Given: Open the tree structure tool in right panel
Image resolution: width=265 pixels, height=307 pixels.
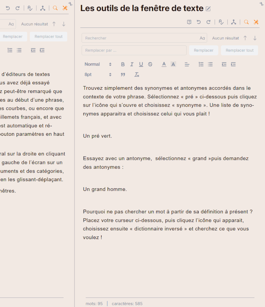Looking at the screenshot, I should [234, 22].
